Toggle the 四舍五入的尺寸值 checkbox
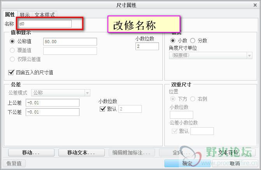The width and height of the screenshot is (261, 170). (x=11, y=72)
